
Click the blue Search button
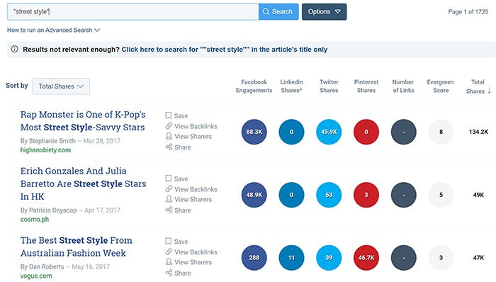tap(278, 12)
